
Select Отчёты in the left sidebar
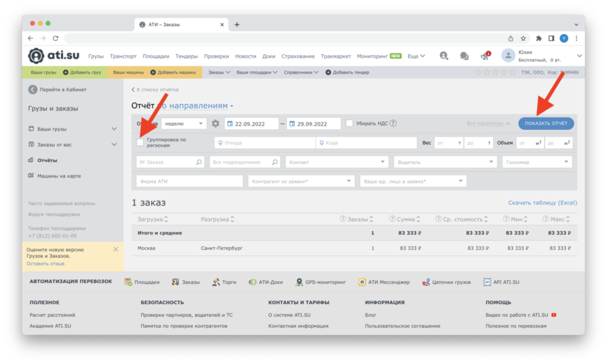(48, 160)
